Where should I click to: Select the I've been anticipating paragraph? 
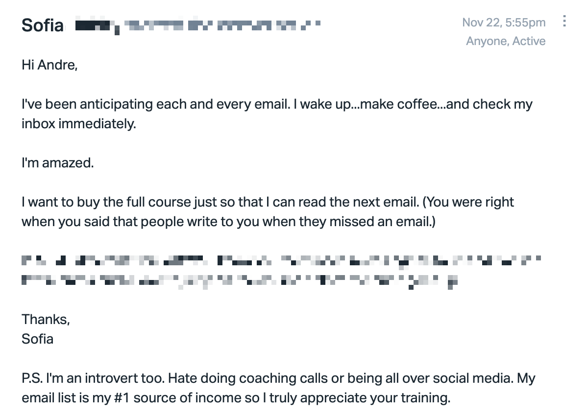pos(277,114)
